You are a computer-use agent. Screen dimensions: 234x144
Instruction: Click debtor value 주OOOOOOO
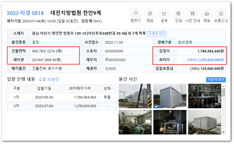pos(115,60)
